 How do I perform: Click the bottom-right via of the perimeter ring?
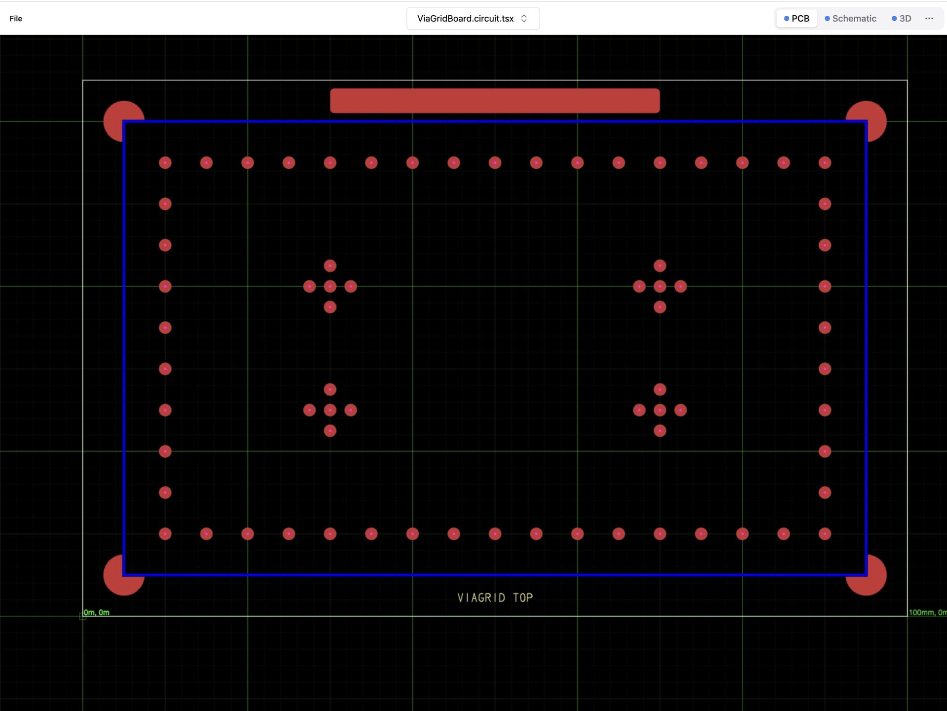(825, 534)
